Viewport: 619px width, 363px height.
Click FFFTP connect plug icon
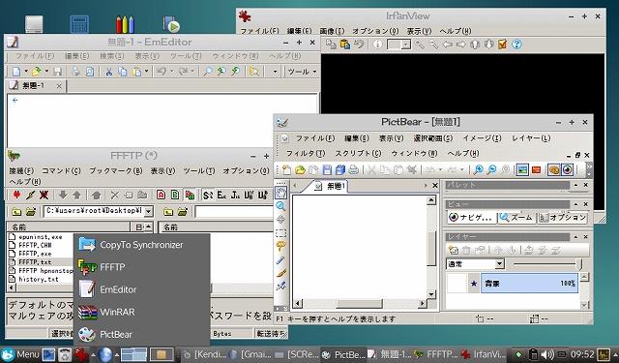tap(16, 195)
